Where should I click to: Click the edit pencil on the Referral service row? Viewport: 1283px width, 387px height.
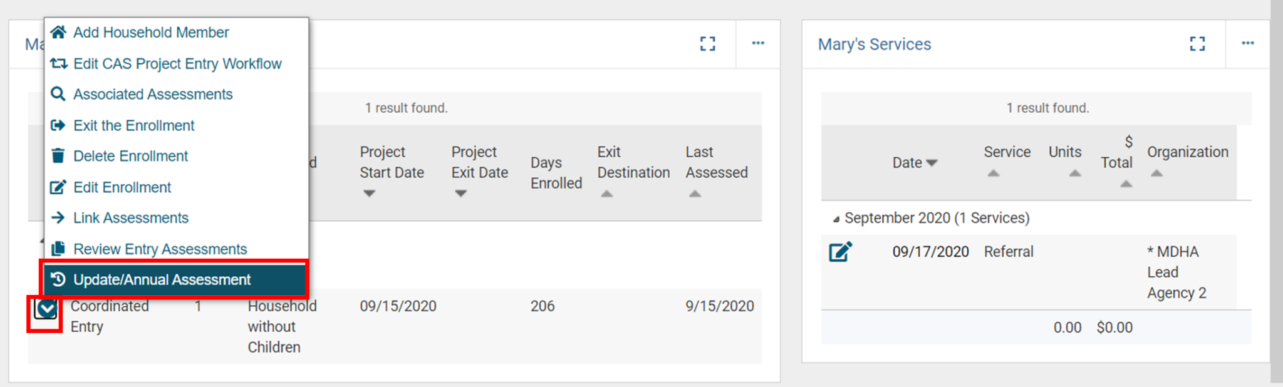tap(839, 251)
